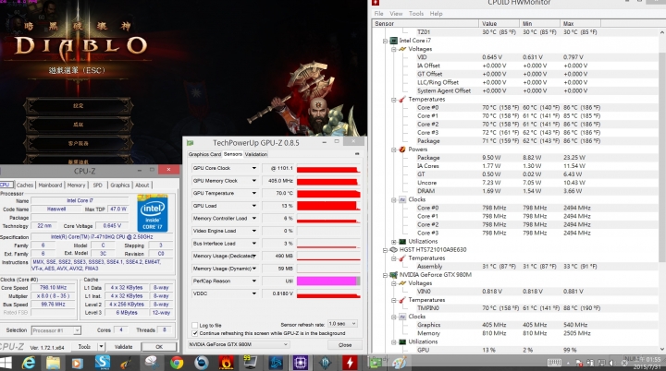This screenshot has width=666, height=371.
Task: Switch to the red flame FurMark taskbar icon
Action: (226, 363)
